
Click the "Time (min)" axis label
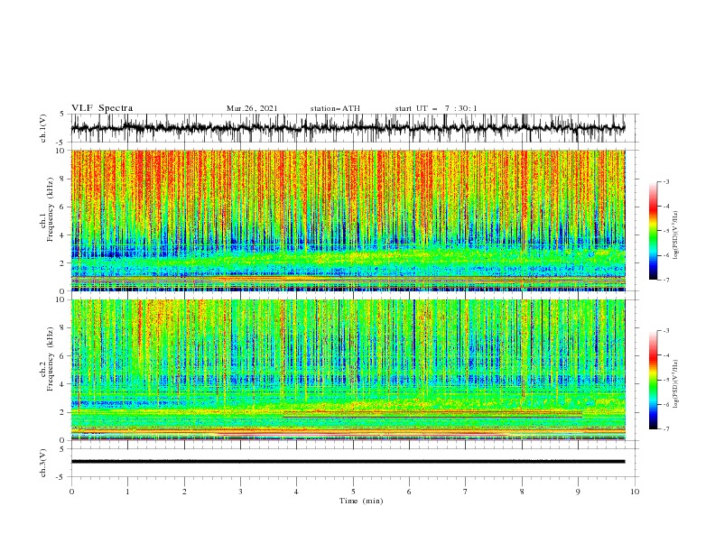point(361,501)
